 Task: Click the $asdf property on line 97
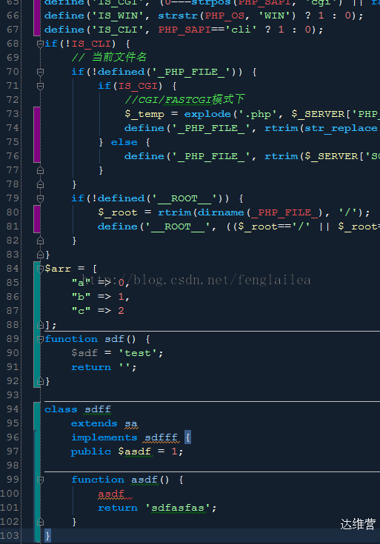[134, 451]
